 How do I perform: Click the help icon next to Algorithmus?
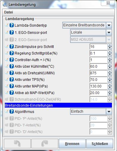pyautogui.click(x=12, y=111)
